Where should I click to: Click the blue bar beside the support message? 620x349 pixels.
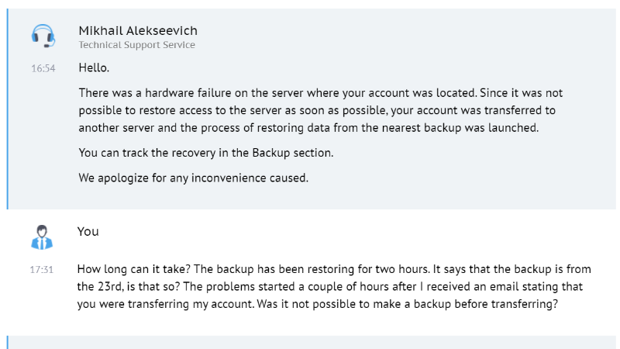[x=7, y=109]
